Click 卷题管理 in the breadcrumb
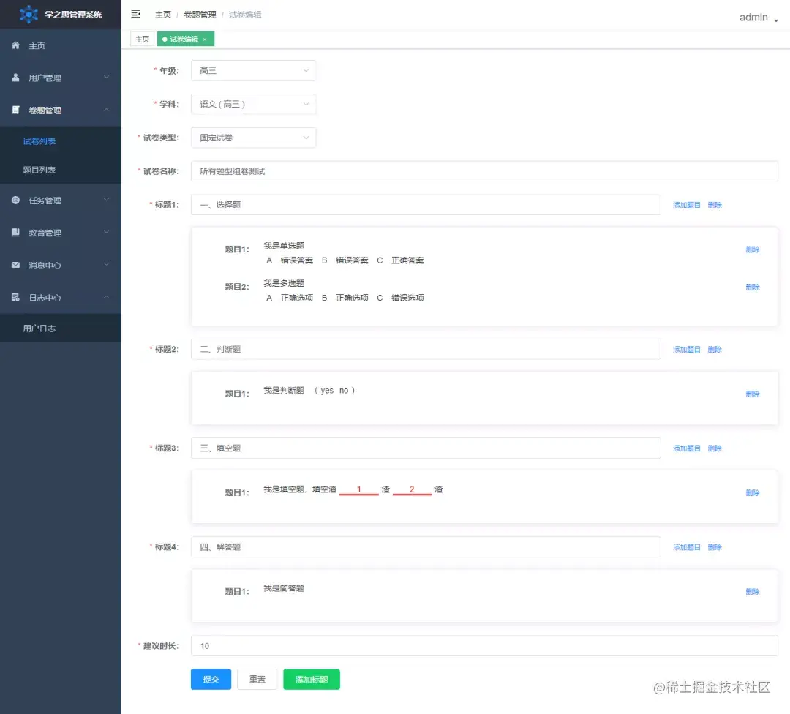This screenshot has height=714, width=790. tap(200, 15)
